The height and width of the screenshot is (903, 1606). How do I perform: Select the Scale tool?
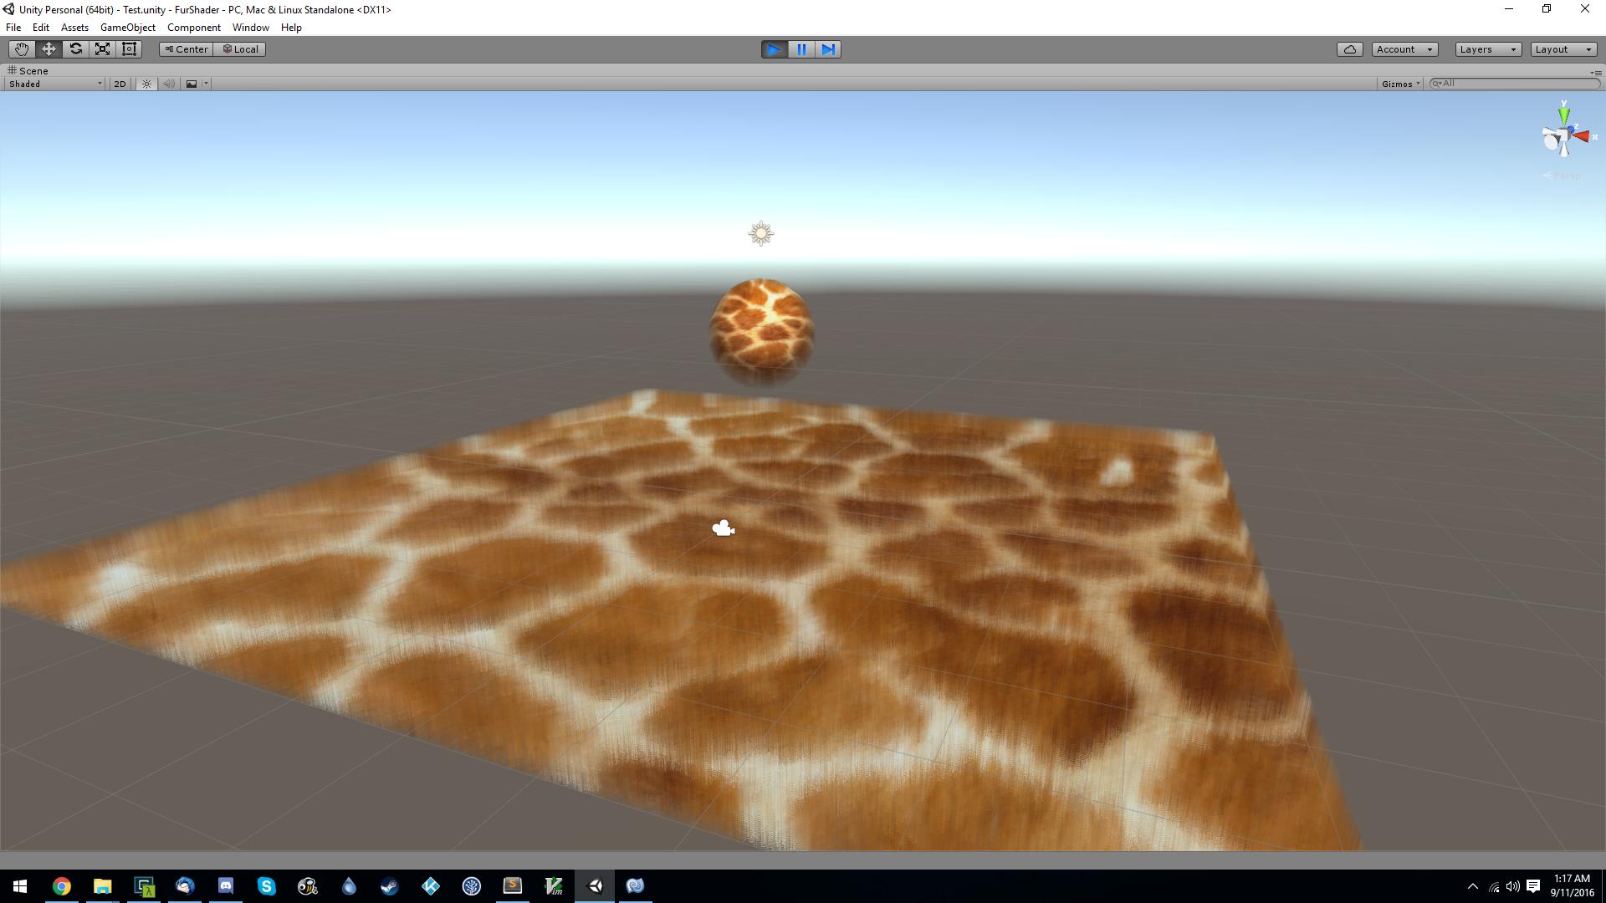(102, 48)
